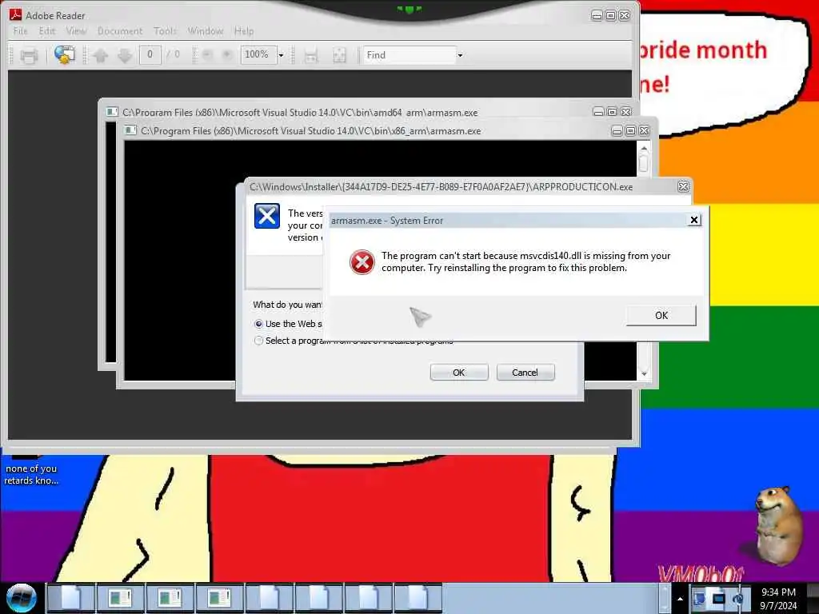Open the Edit menu
Image resolution: width=819 pixels, height=614 pixels.
(47, 31)
